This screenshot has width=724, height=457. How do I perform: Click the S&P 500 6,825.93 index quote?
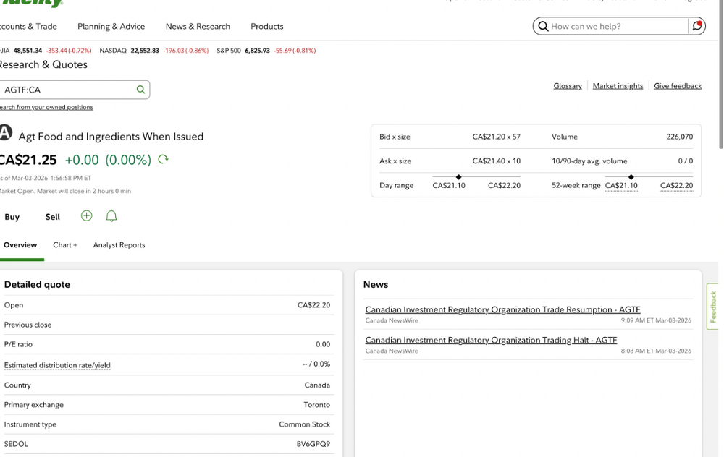[266, 51]
